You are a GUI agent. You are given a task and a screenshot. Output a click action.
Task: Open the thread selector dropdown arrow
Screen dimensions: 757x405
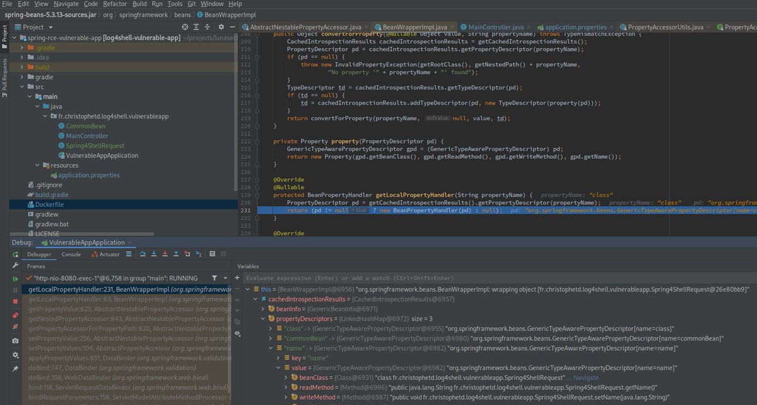[x=225, y=278]
